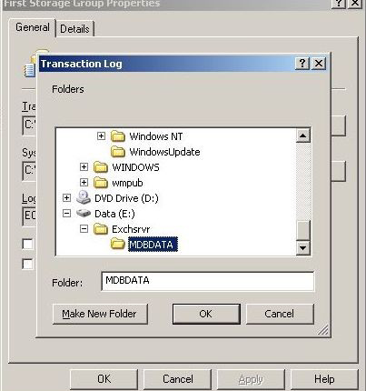This screenshot has width=366, height=391.
Task: Click the MDBDATA folder icon
Action: 118,244
